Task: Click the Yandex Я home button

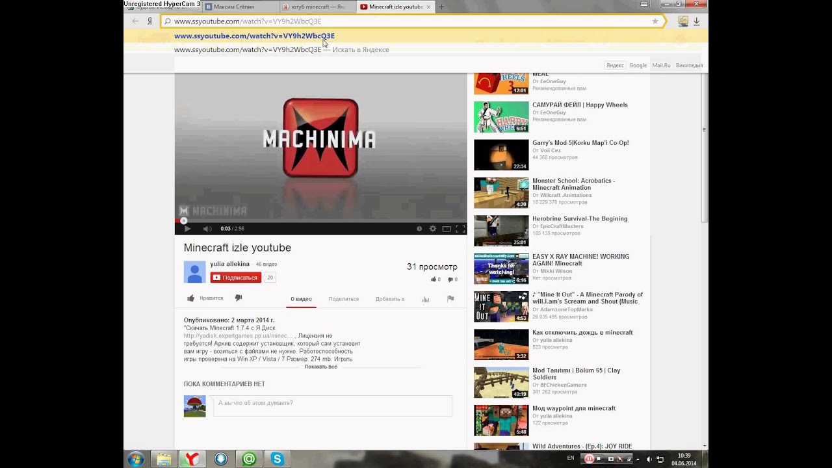Action: coord(149,21)
